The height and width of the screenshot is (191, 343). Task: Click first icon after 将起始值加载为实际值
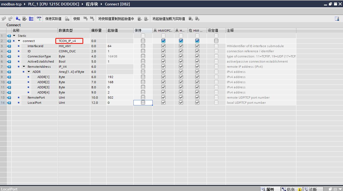[x=191, y=19]
